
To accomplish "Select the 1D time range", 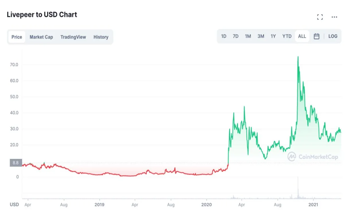I will click(x=224, y=36).
